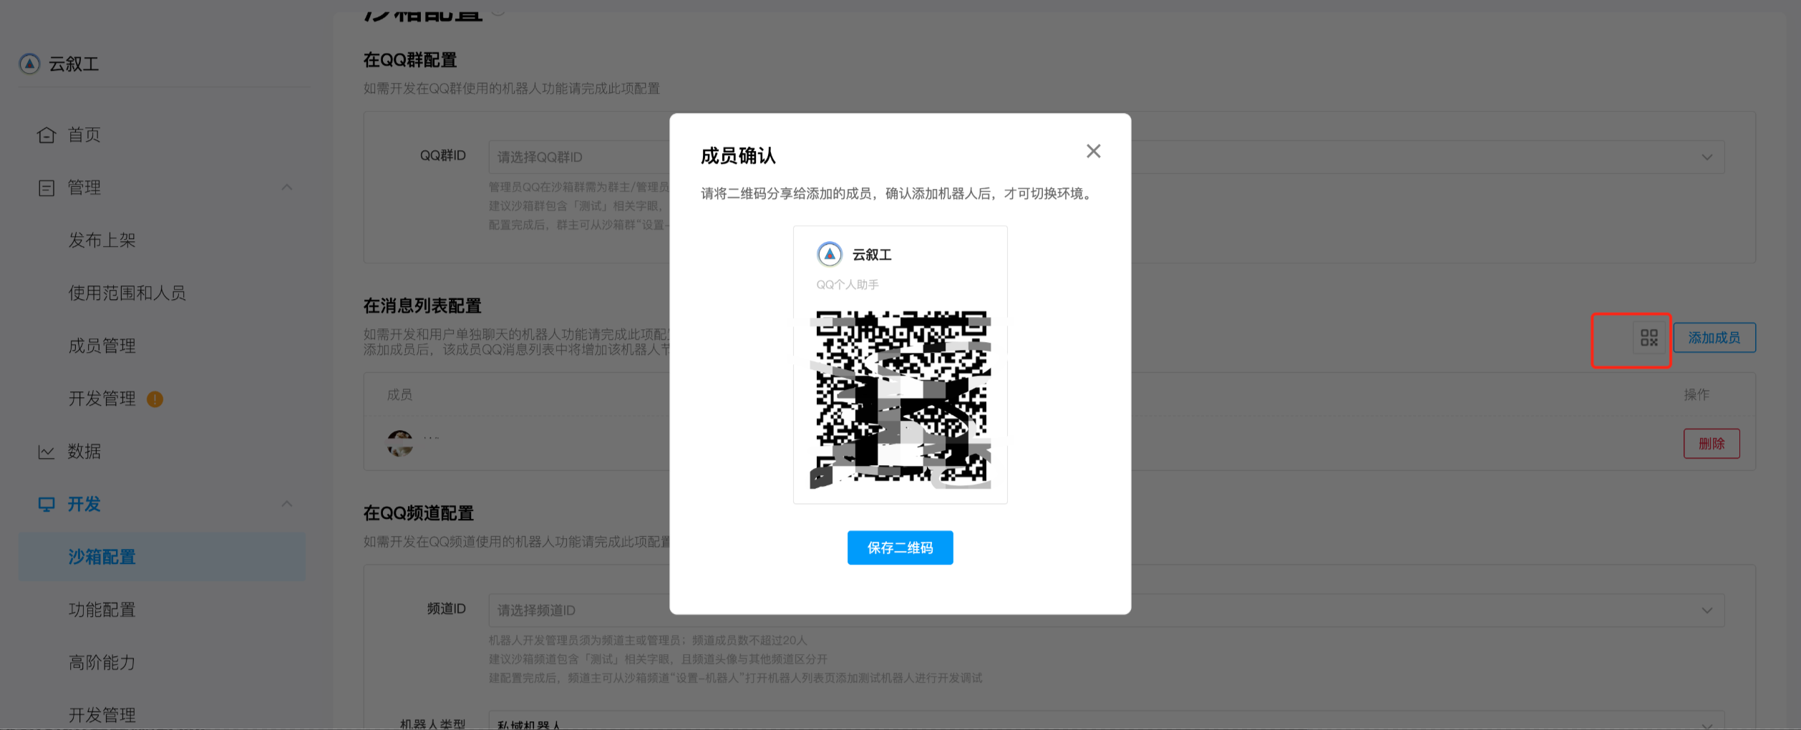Viewport: 1801px width, 730px height.
Task: Click the QQ个人助手 label in the dialog
Action: (848, 285)
